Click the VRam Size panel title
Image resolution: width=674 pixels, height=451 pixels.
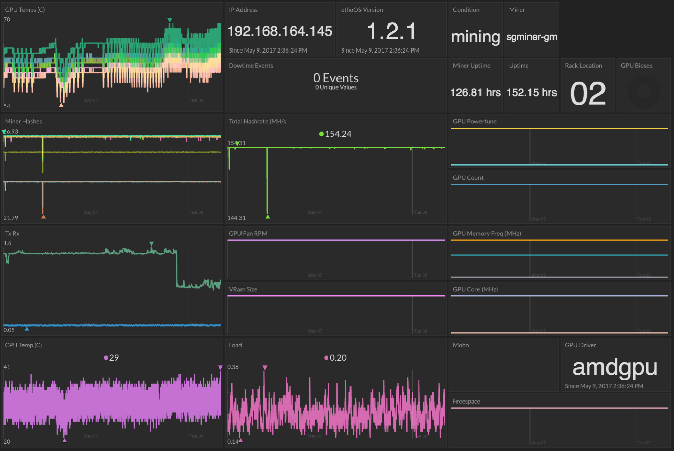[x=244, y=289]
